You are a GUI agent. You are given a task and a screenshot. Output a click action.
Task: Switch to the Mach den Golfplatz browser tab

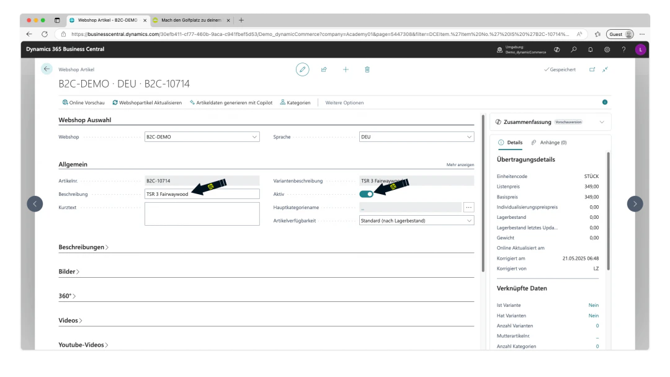point(191,20)
